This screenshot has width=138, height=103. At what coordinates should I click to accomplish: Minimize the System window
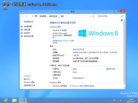tap(114, 11)
